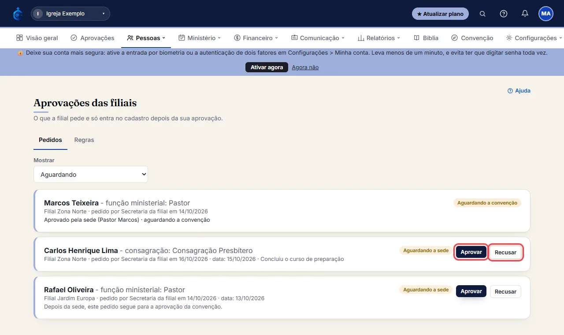
Task: Open the search magnifier icon
Action: [482, 14]
